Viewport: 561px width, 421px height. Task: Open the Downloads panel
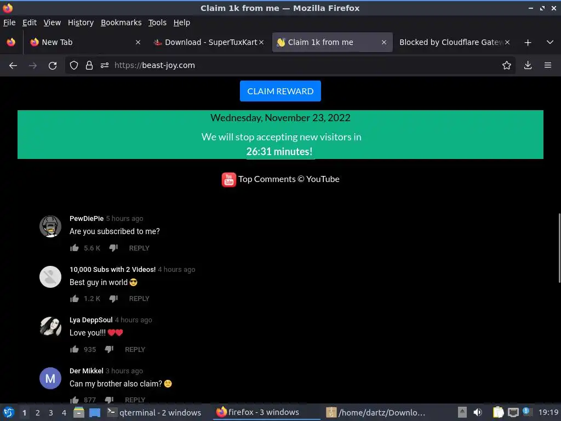pos(528,66)
